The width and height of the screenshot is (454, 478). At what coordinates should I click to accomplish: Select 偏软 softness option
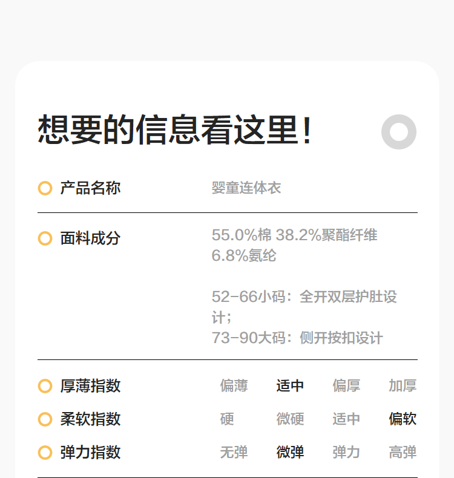[403, 419]
